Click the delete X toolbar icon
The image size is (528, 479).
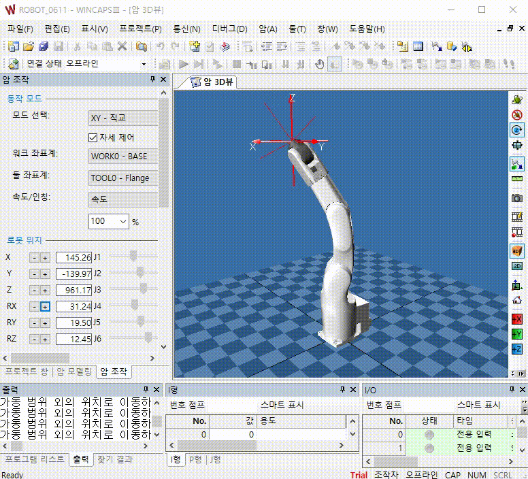point(122,46)
